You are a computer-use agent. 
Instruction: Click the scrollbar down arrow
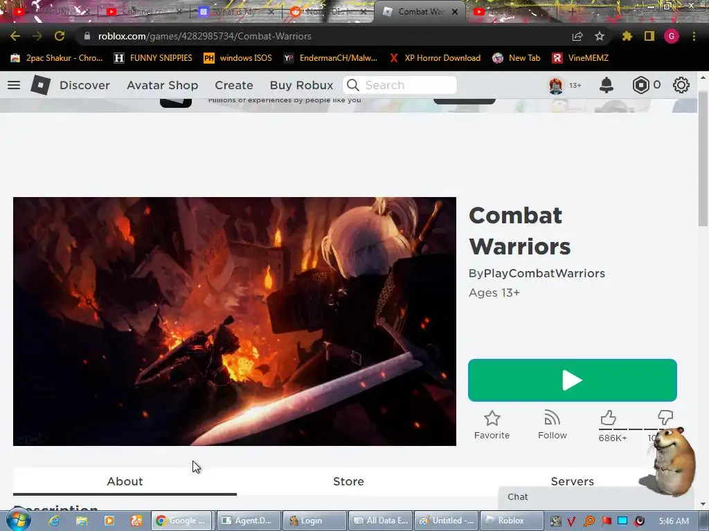(x=702, y=503)
